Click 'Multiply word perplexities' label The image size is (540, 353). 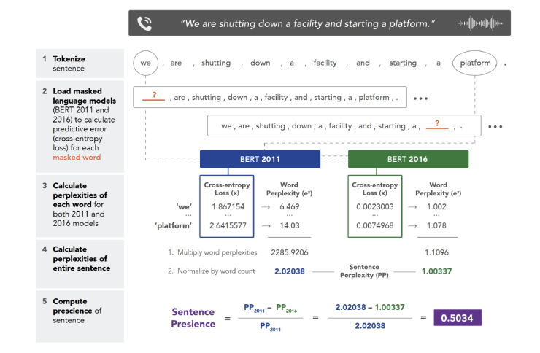click(217, 252)
